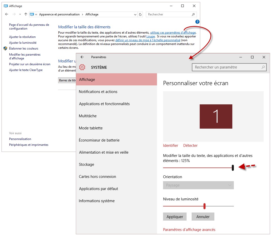This screenshot has width=271, height=235.
Task: Click 'Rechercher un paramètre' search field
Action: [229, 67]
